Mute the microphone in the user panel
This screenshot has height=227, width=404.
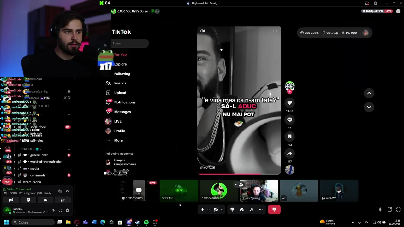pyautogui.click(x=53, y=210)
